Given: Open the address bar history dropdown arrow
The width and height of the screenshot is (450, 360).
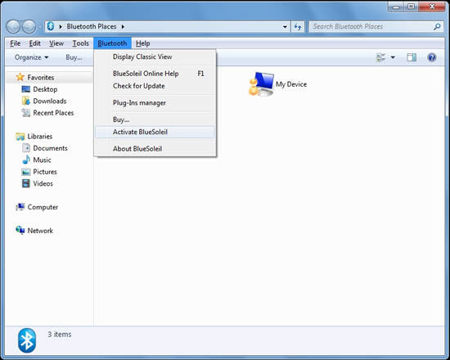Looking at the screenshot, I should [x=285, y=27].
